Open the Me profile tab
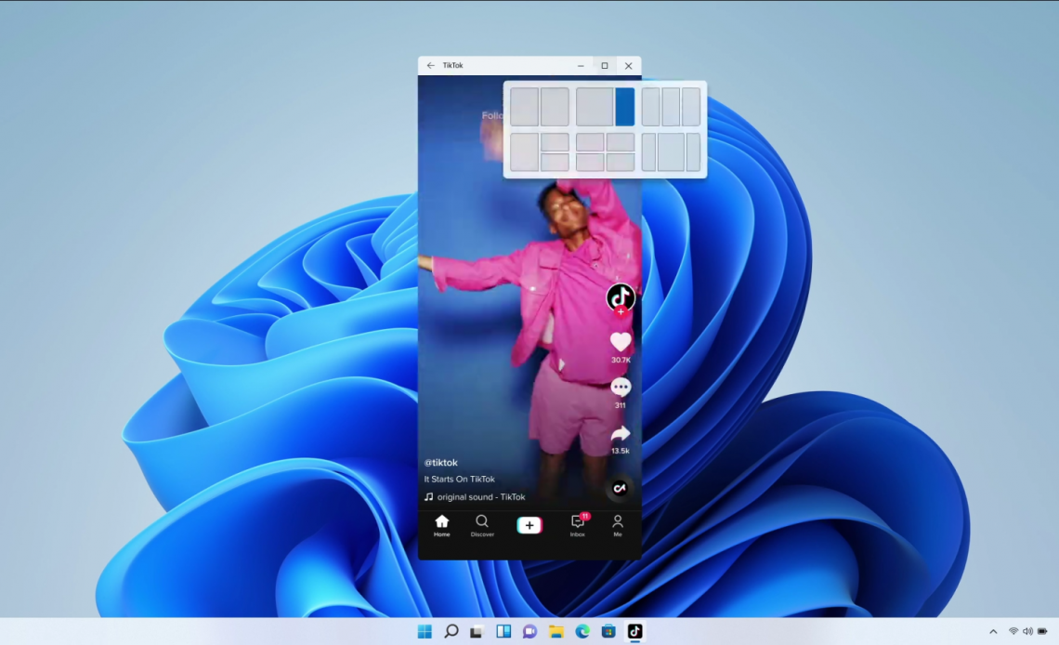This screenshot has height=645, width=1059. click(x=618, y=525)
